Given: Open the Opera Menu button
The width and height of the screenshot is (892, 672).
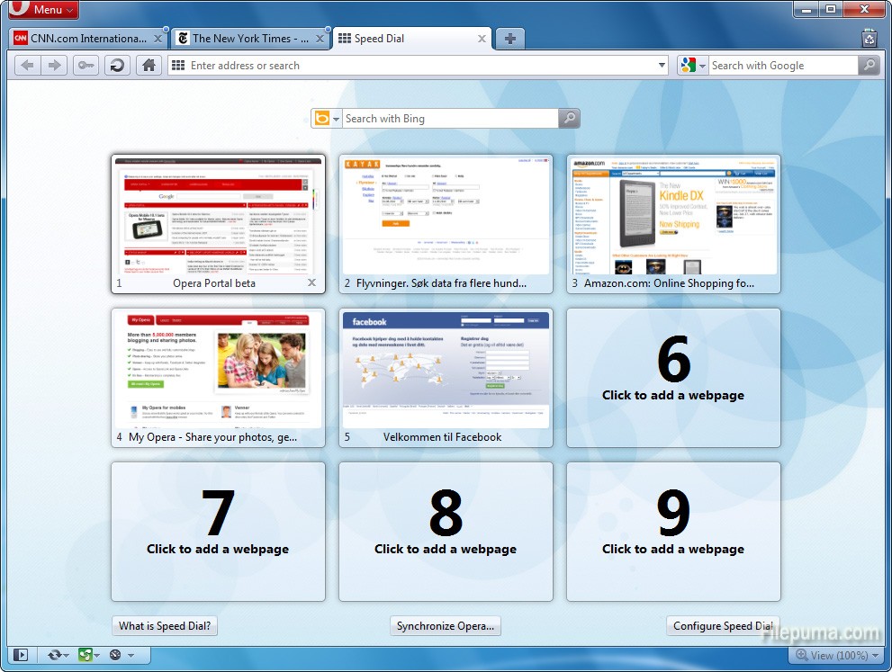Looking at the screenshot, I should [x=41, y=10].
